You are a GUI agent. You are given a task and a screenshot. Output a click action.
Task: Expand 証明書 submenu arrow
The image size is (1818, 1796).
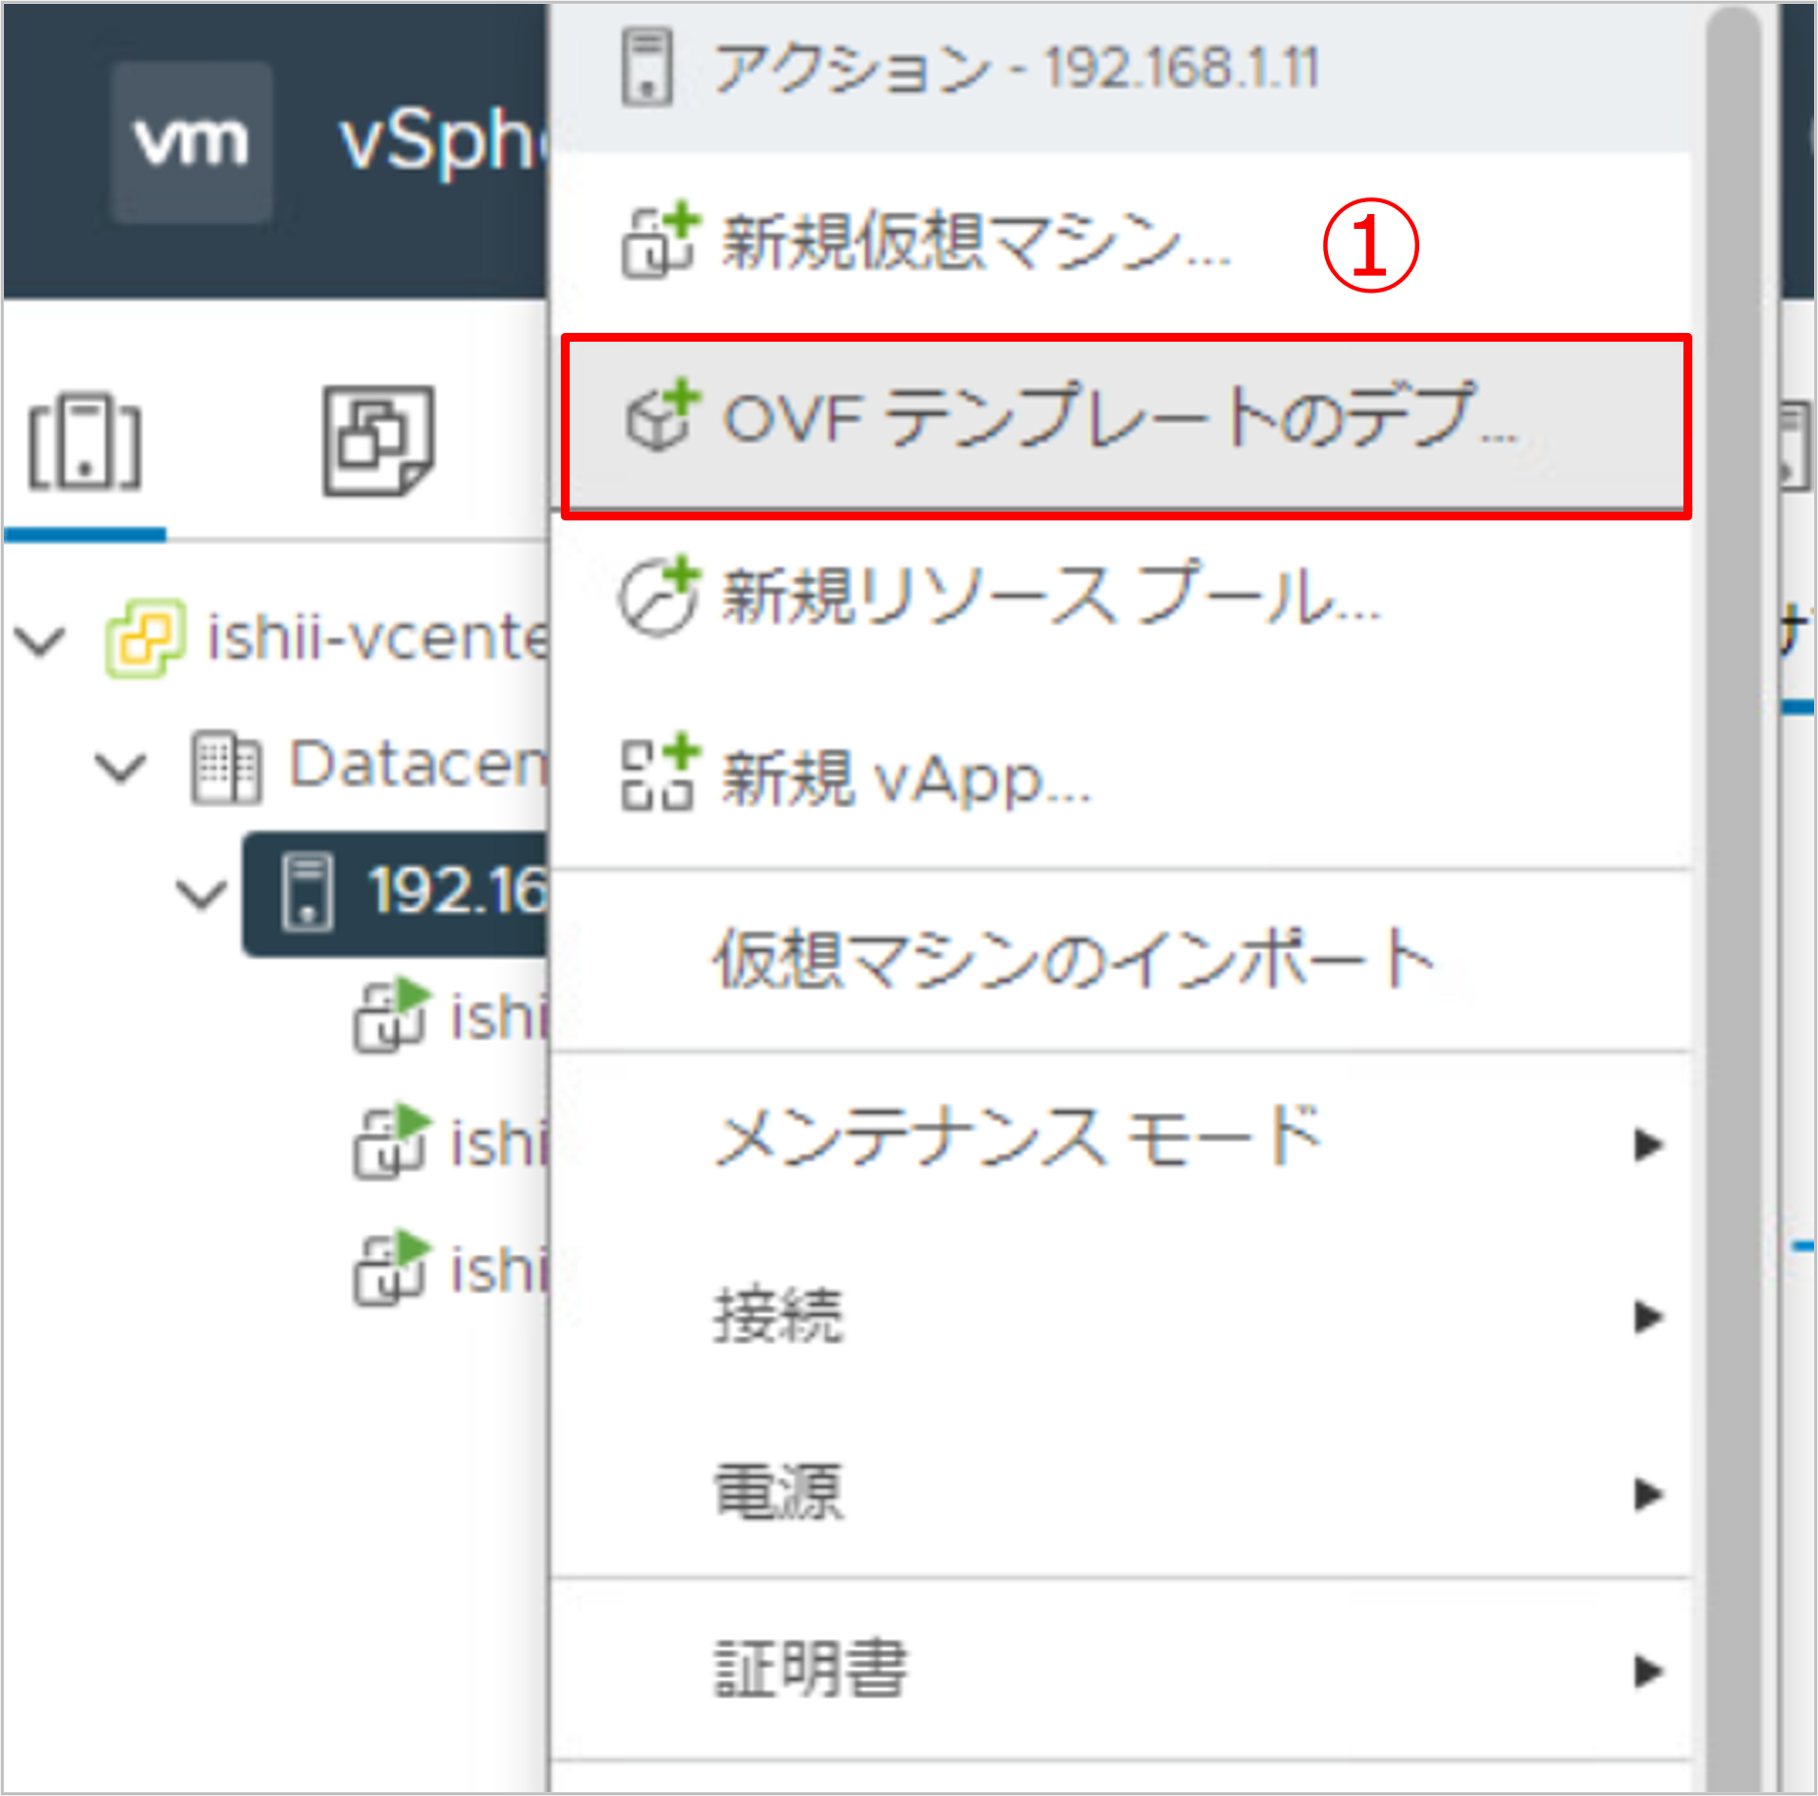1649,1669
